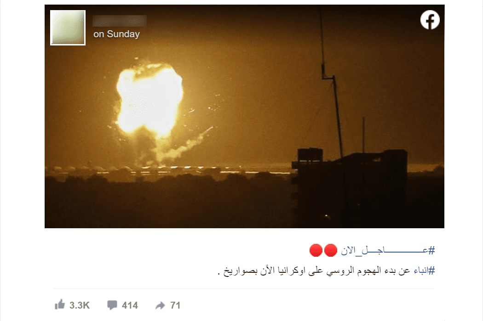Select the Arabic post text about Ukraine
The height and width of the screenshot is (321, 483).
[326, 271]
